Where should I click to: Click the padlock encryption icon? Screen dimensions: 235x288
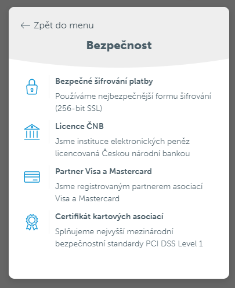pyautogui.click(x=32, y=87)
